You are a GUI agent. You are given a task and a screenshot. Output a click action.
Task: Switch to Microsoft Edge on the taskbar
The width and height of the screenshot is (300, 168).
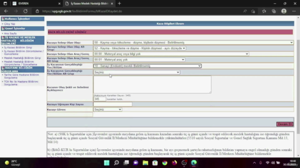(194, 163)
